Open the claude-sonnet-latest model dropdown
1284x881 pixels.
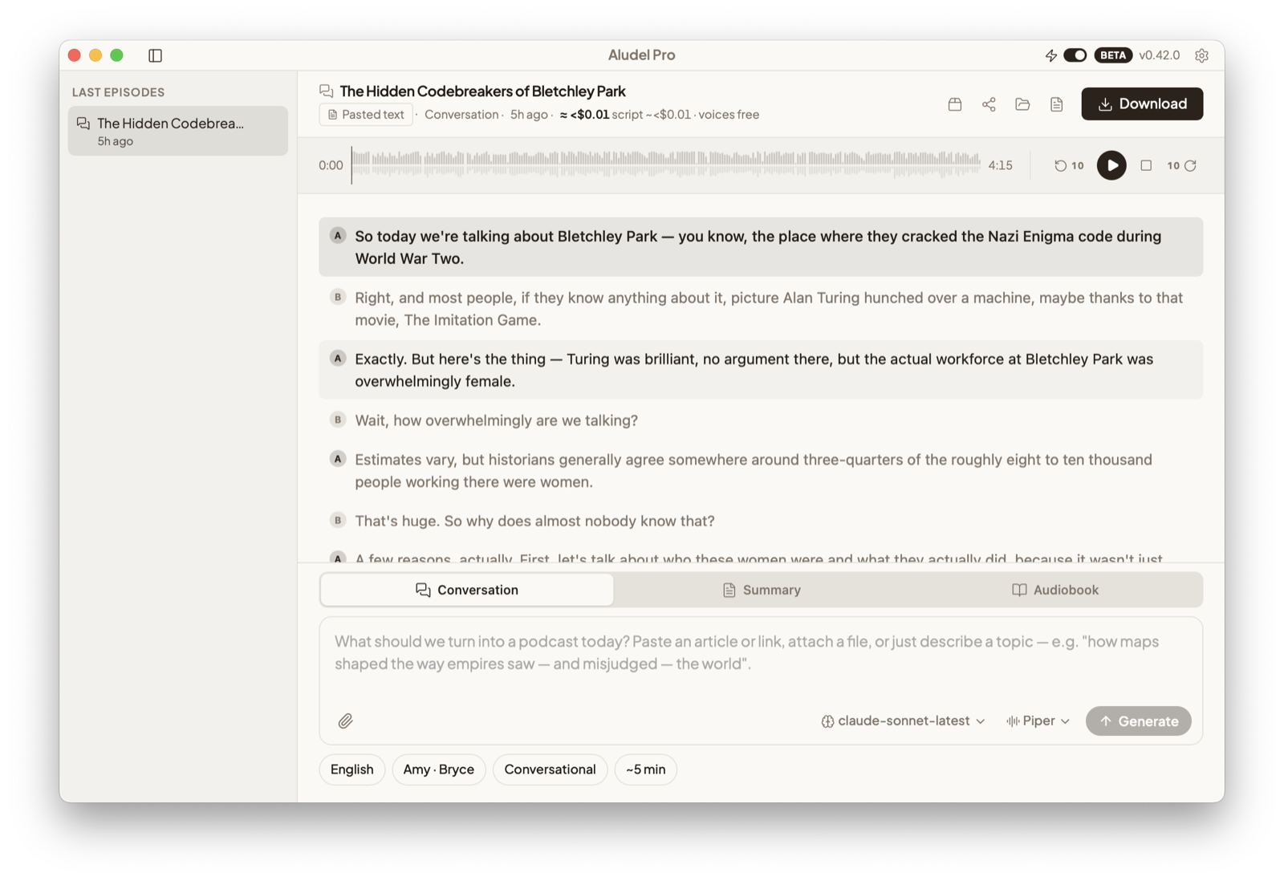tap(903, 721)
